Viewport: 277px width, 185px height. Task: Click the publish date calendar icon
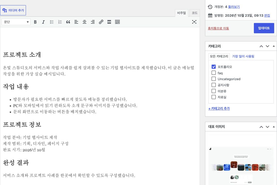coord(210,15)
